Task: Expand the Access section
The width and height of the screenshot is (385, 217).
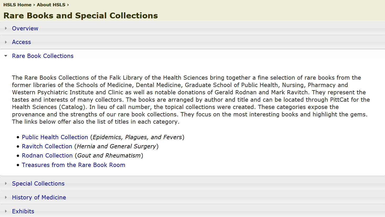Action: pyautogui.click(x=21, y=42)
